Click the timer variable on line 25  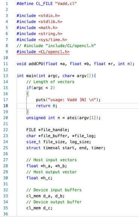point(97,148)
